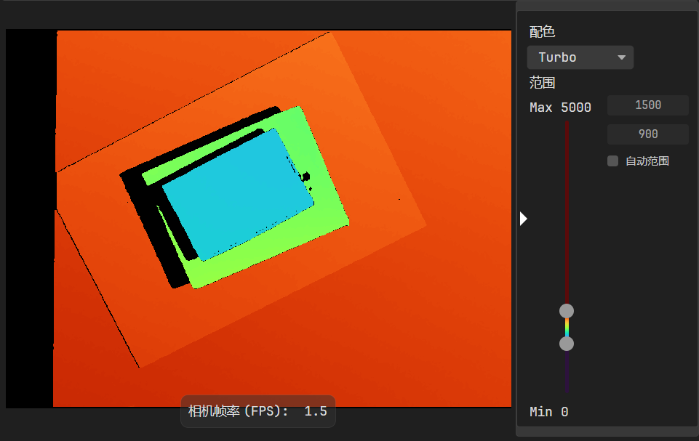
Task: Open the Turbo colormap dropdown
Action: tap(579, 57)
